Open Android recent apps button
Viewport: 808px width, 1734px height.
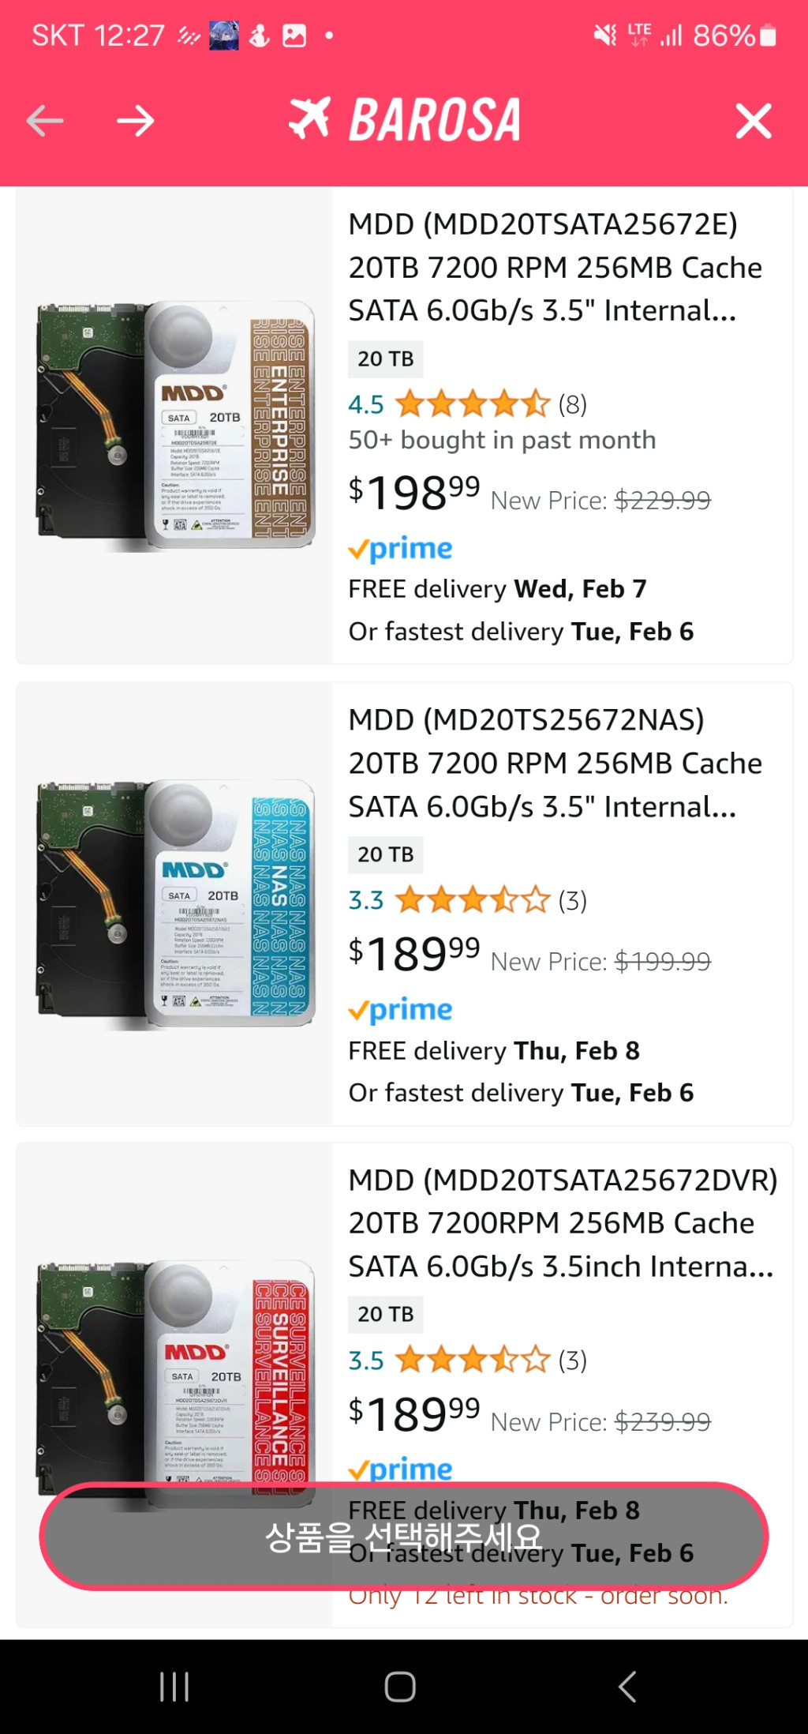tap(174, 1687)
